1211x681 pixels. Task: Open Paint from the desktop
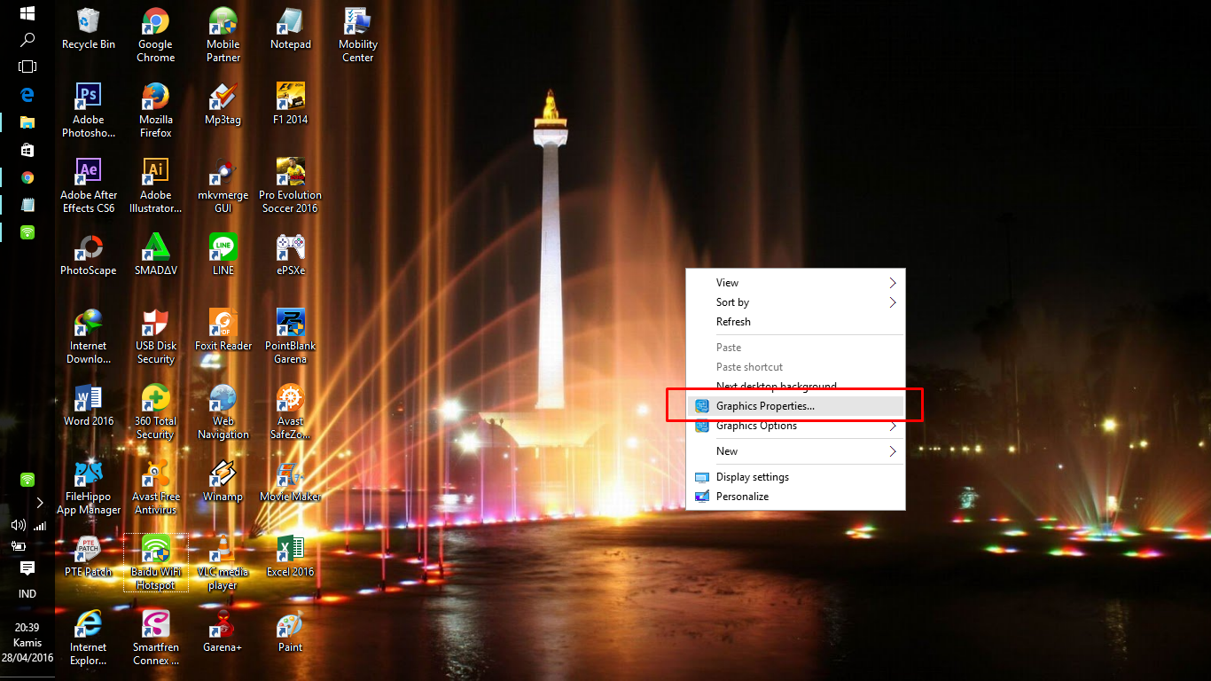tap(290, 625)
